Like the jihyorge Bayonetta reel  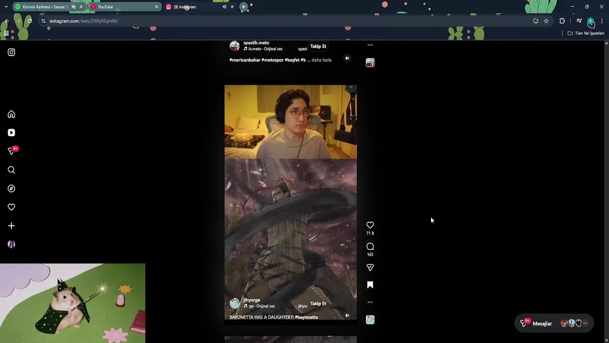coord(370,225)
